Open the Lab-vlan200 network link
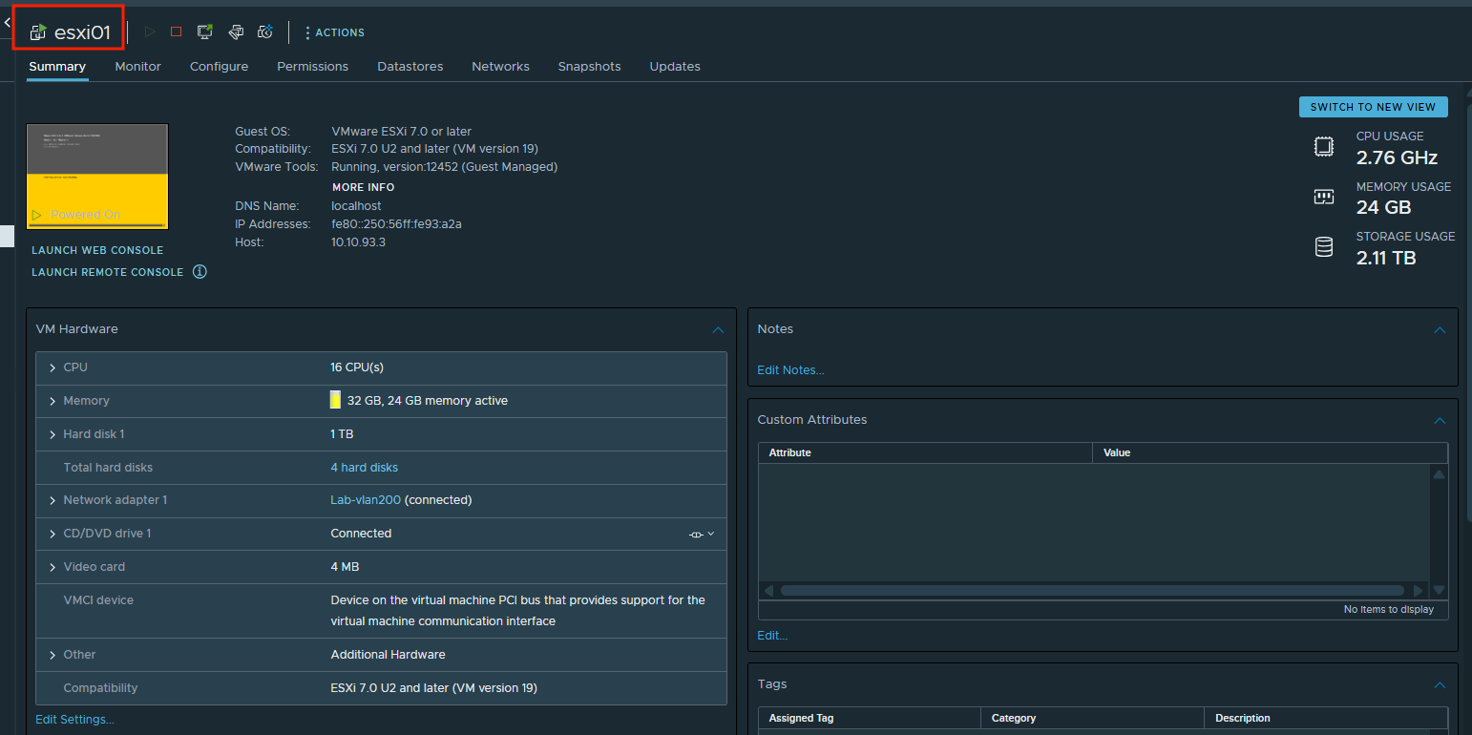Viewport: 1472px width, 735px height. (366, 500)
